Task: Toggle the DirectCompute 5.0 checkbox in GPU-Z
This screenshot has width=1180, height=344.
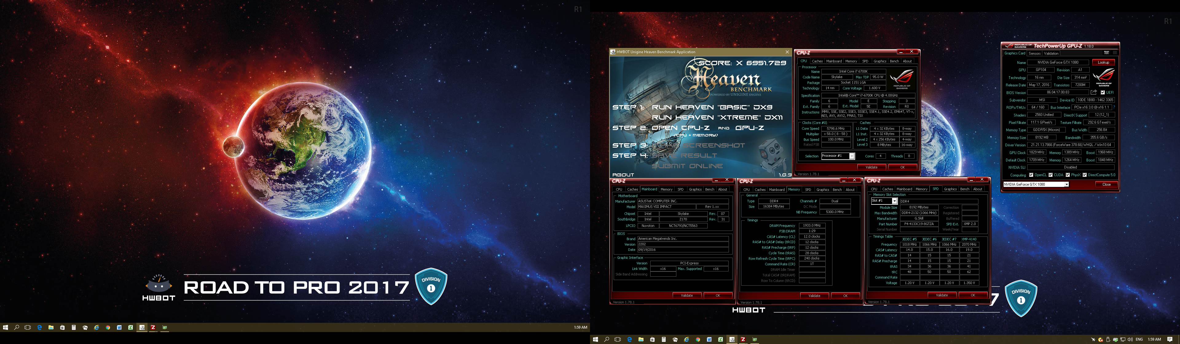Action: (1084, 175)
